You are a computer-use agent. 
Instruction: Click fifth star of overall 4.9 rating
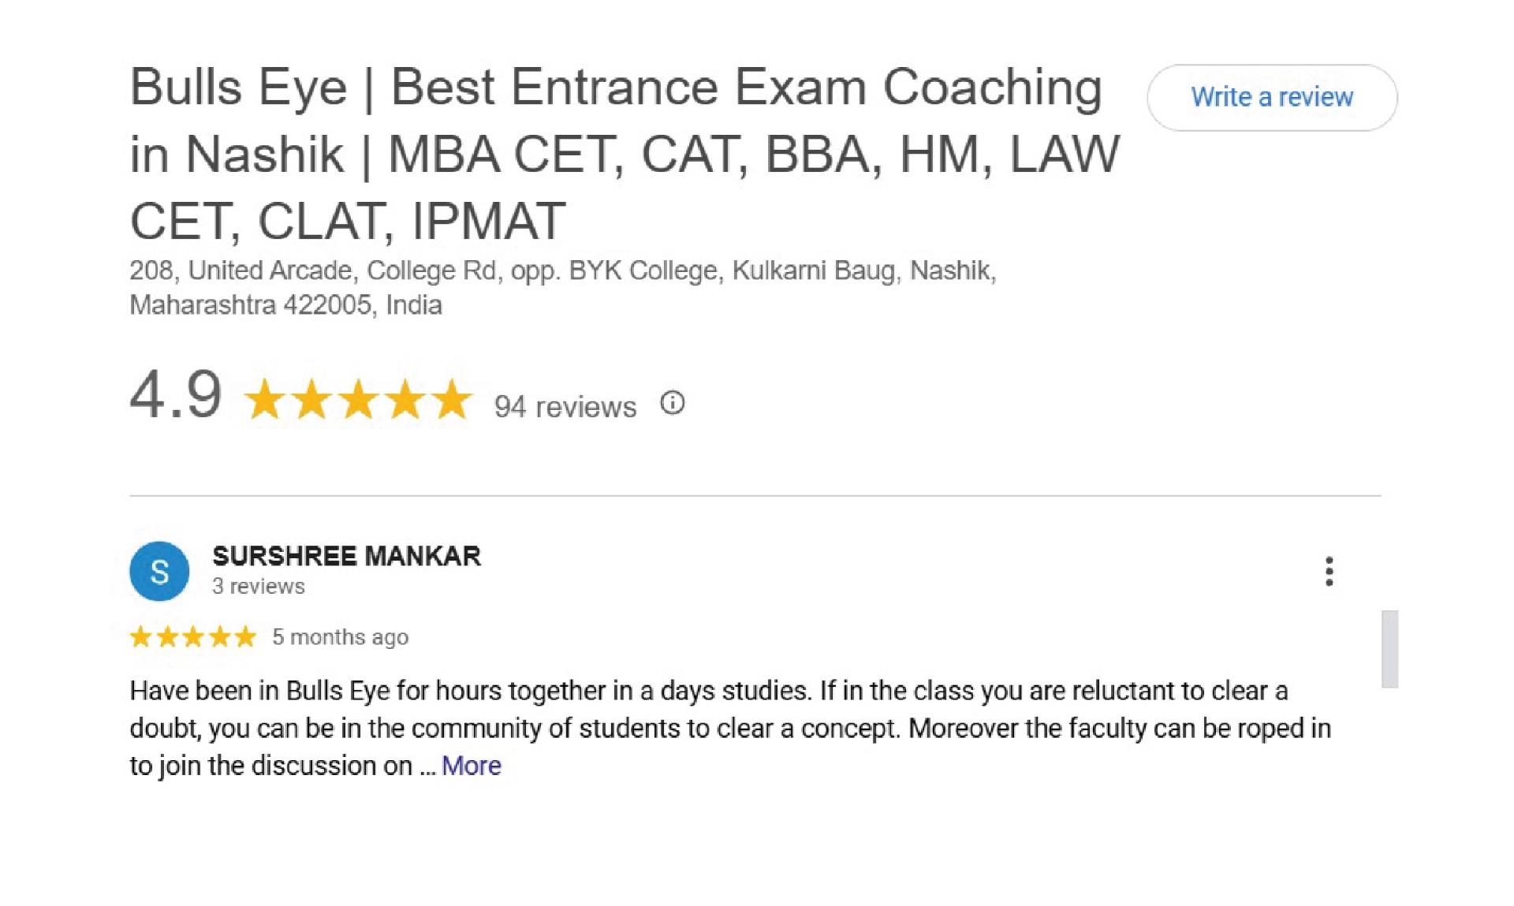pyautogui.click(x=452, y=399)
